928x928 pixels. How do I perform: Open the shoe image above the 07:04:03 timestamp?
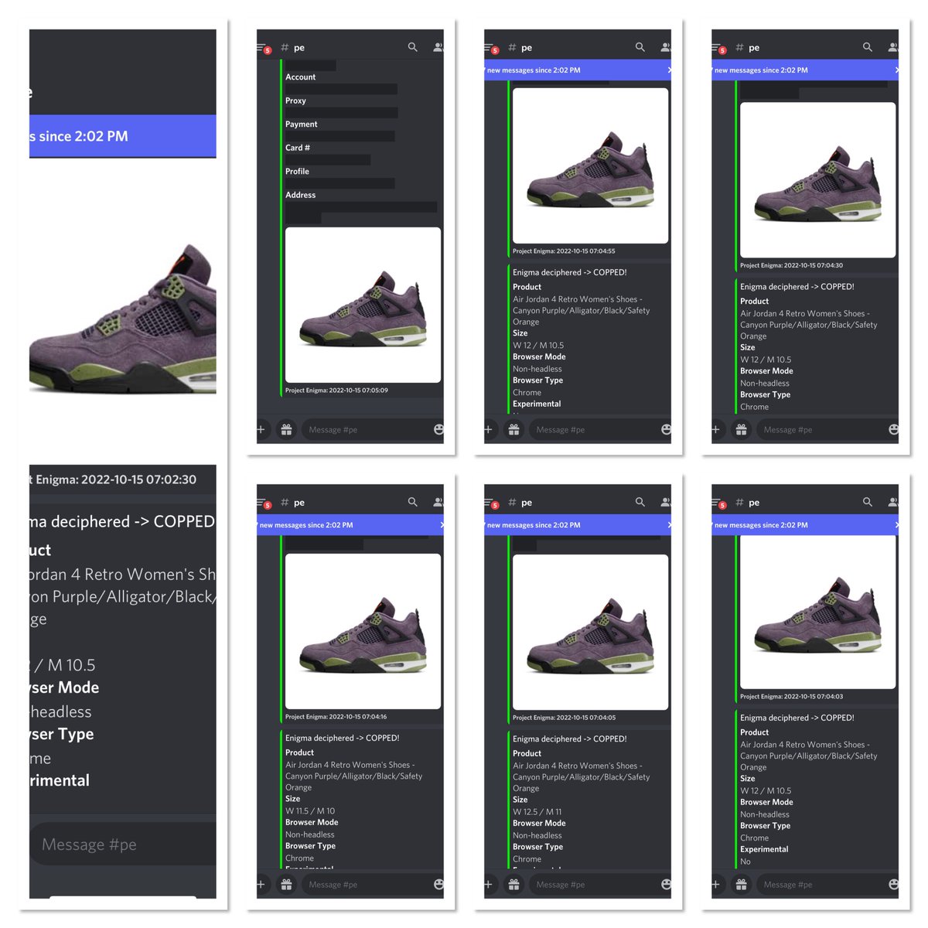tap(818, 611)
